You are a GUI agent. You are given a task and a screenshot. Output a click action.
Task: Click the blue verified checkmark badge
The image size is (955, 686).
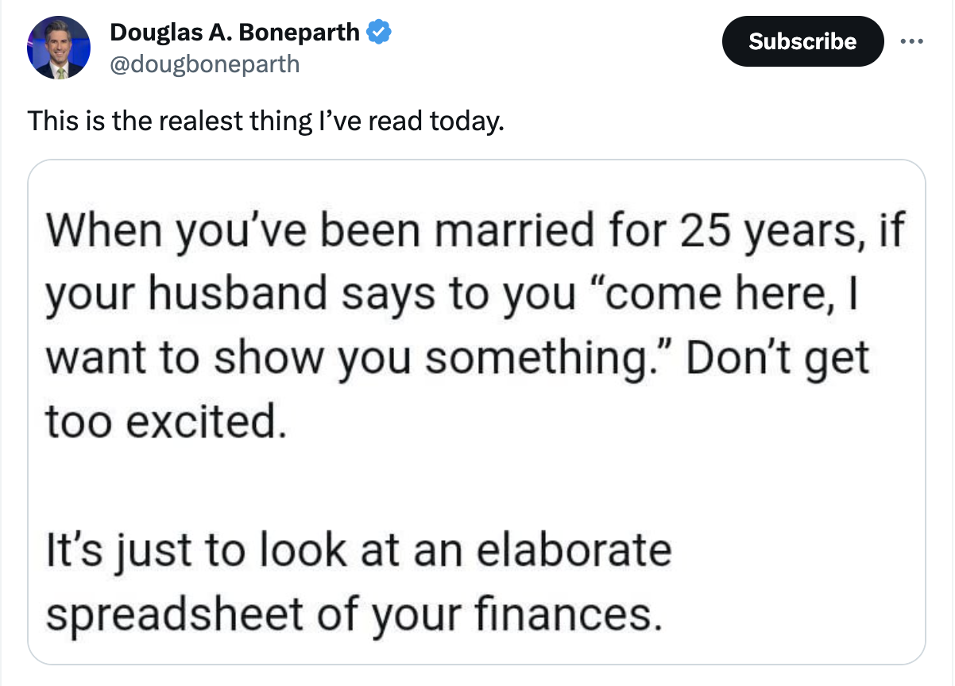[377, 33]
